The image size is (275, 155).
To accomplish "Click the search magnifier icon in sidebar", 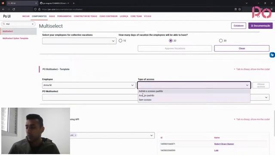I will 4,24.
